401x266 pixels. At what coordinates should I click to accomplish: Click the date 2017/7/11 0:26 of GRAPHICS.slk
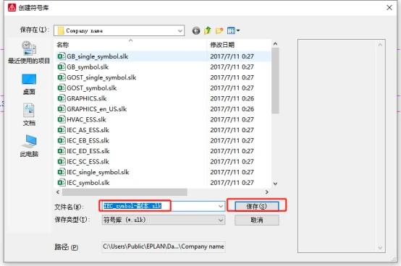pos(232,98)
